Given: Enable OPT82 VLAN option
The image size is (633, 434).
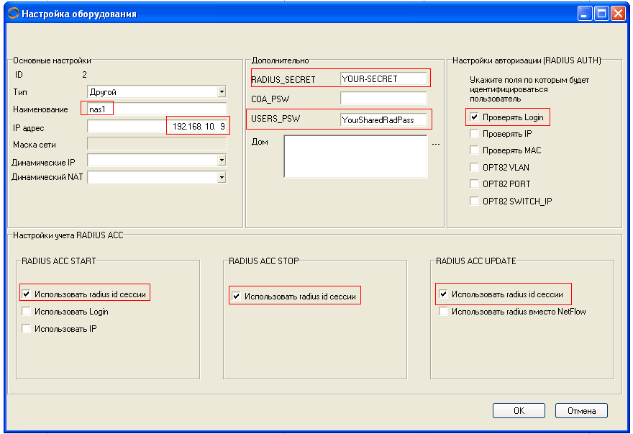Looking at the screenshot, I should pyautogui.click(x=474, y=167).
